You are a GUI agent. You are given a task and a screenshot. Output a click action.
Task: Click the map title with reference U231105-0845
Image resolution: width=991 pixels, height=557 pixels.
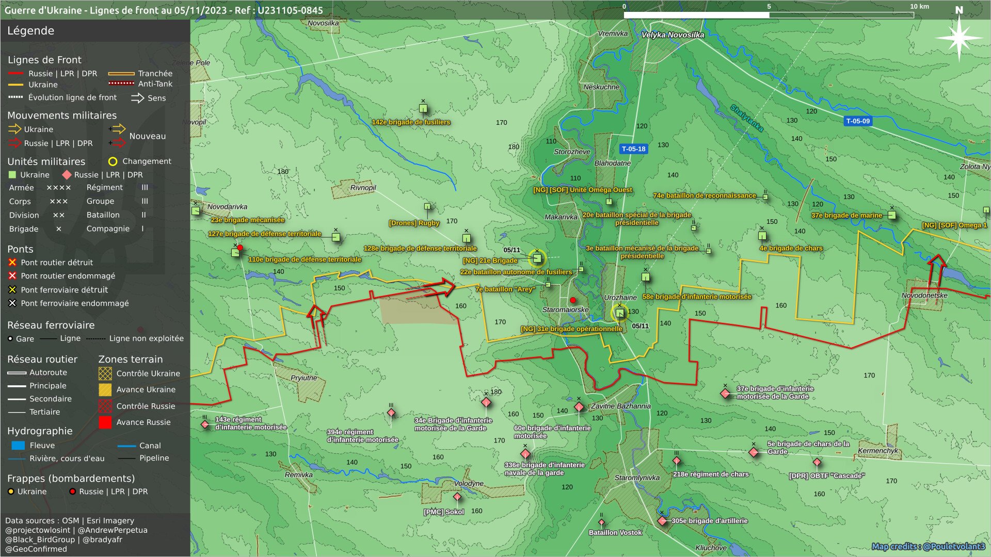tap(164, 10)
